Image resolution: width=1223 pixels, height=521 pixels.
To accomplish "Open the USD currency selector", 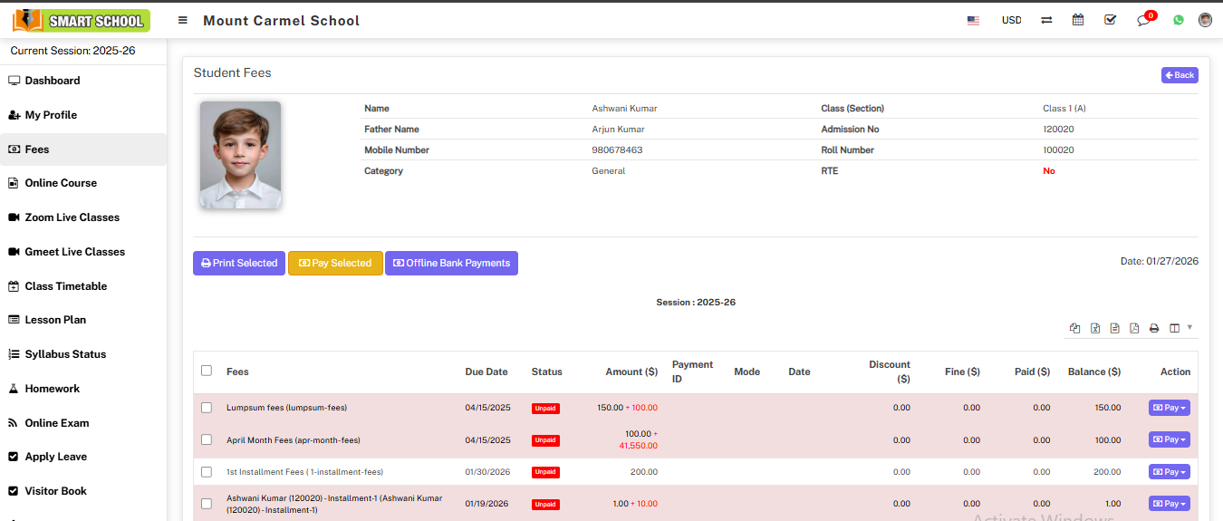I will coord(1011,20).
